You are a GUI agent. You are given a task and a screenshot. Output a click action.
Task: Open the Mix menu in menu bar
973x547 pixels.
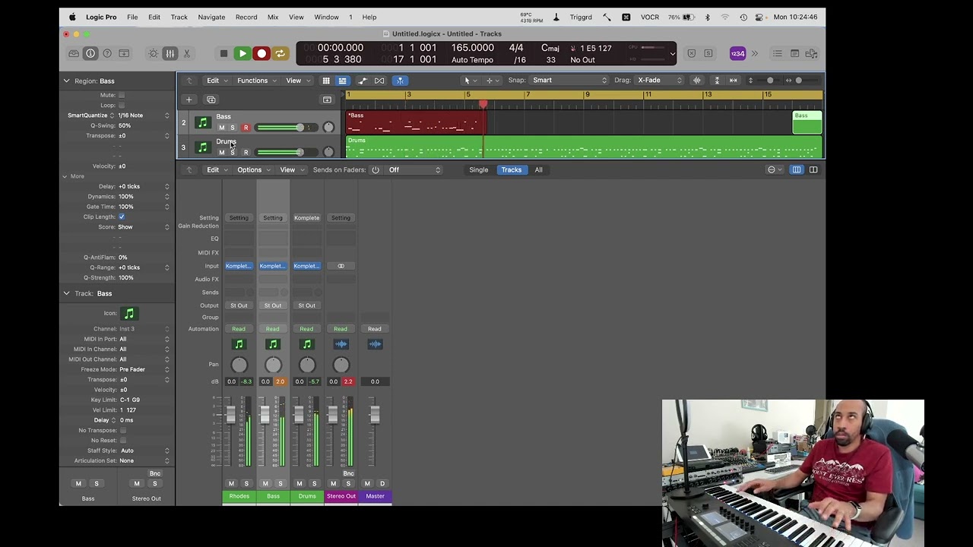[273, 17]
